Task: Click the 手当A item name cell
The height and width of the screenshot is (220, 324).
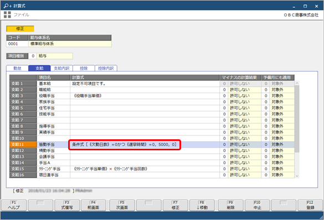Action: coord(53,163)
